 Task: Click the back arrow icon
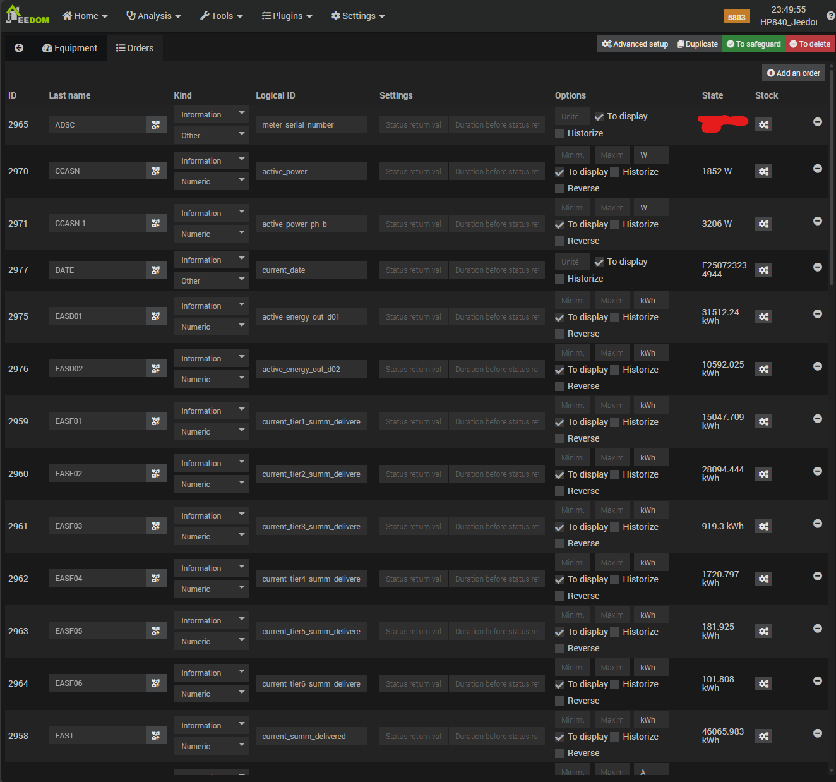point(19,48)
